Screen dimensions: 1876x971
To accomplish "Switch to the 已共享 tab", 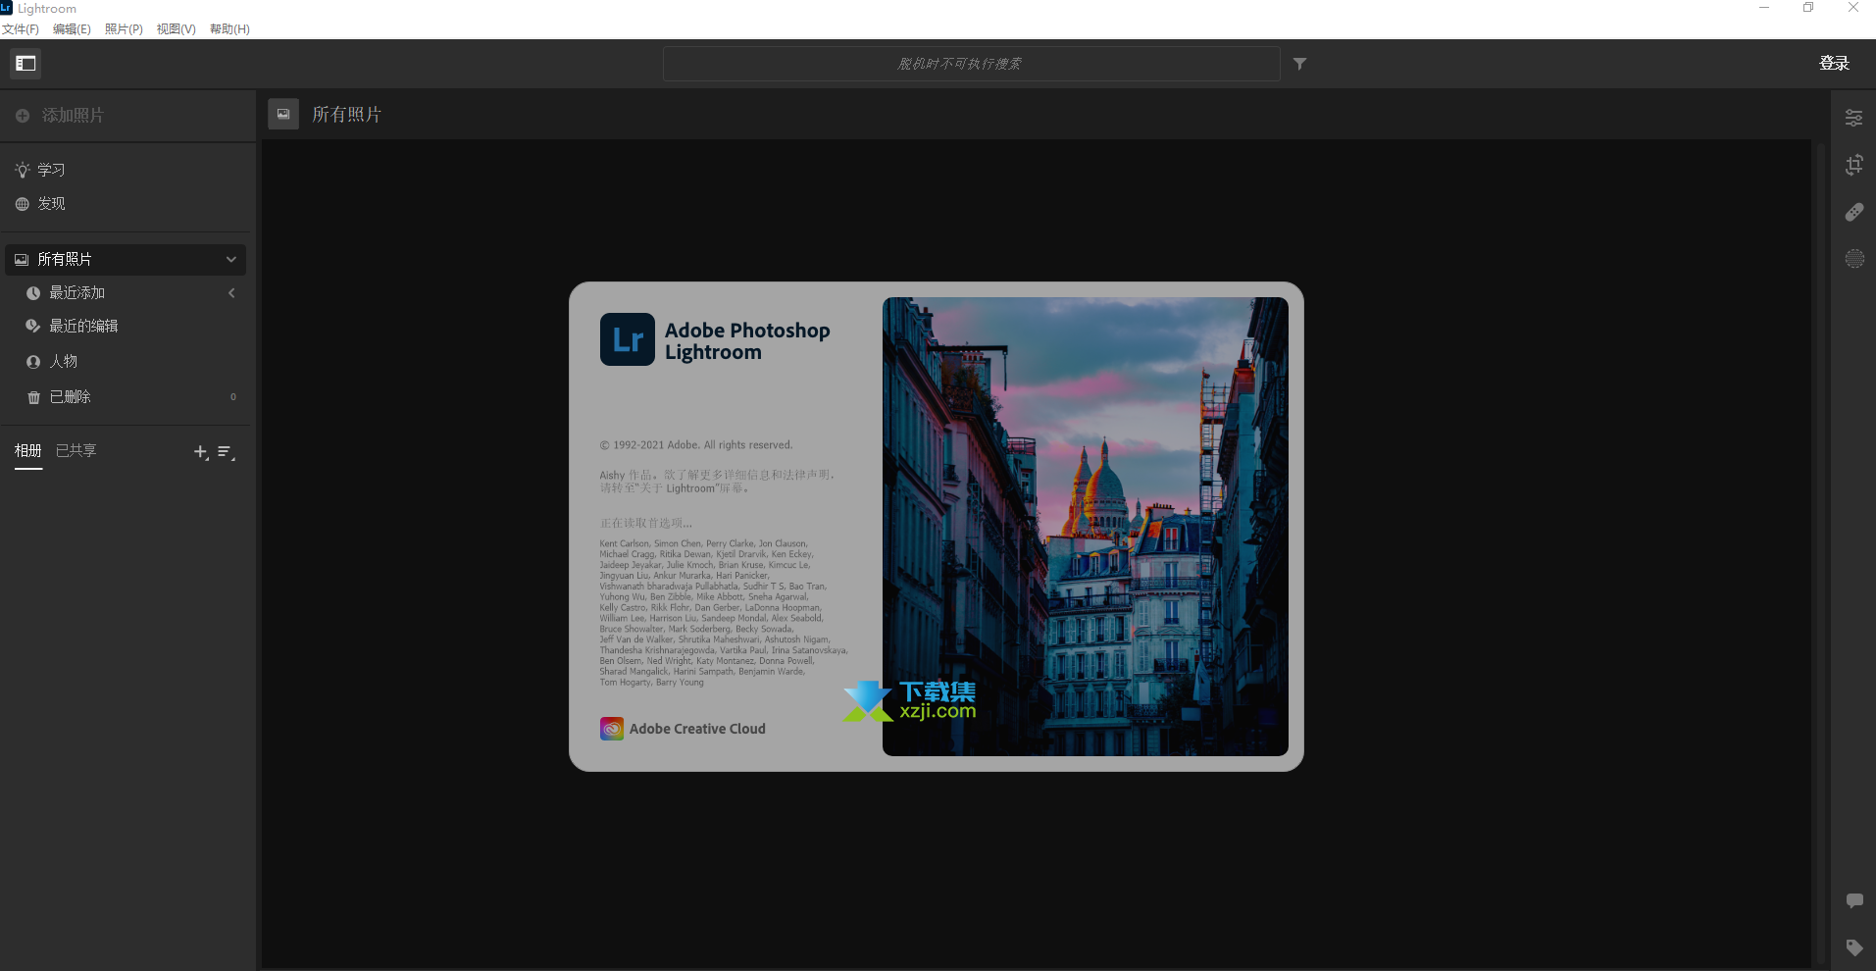I will point(76,451).
